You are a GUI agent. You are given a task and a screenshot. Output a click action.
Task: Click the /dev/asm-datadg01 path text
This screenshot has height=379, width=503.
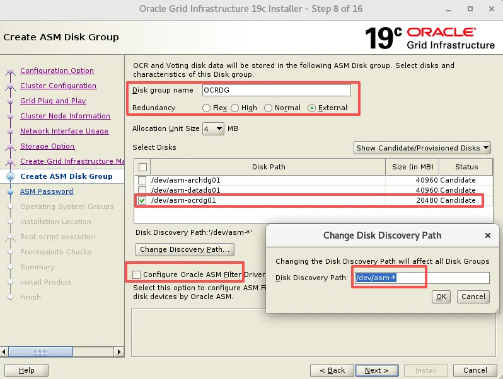pos(186,190)
